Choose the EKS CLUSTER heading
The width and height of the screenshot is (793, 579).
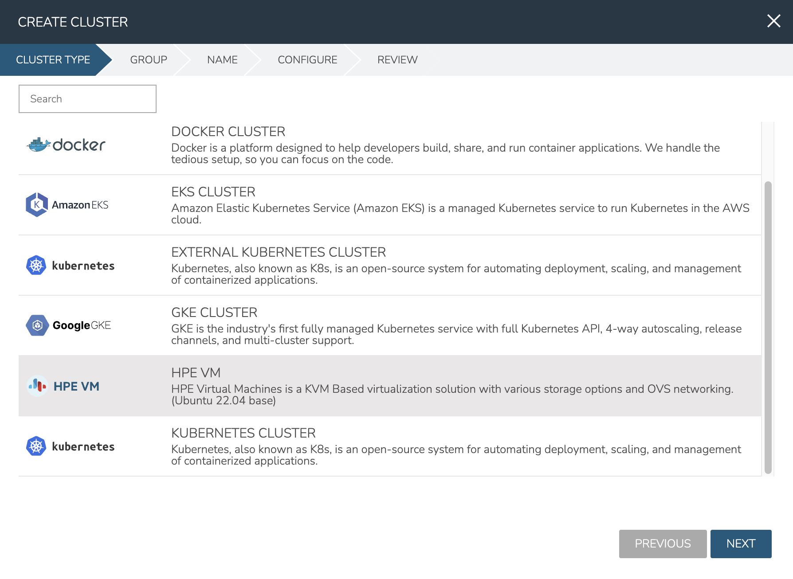[213, 192]
